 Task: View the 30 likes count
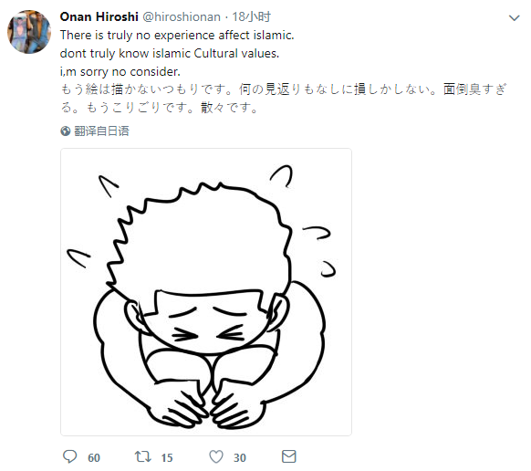(239, 458)
